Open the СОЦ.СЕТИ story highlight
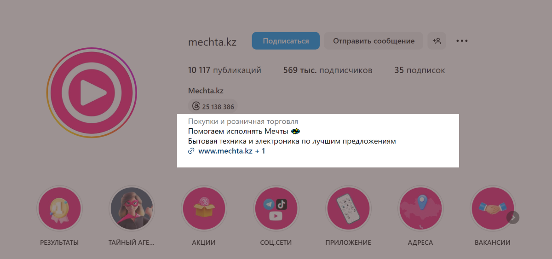Viewport: 552px width, 259px height. (276, 208)
